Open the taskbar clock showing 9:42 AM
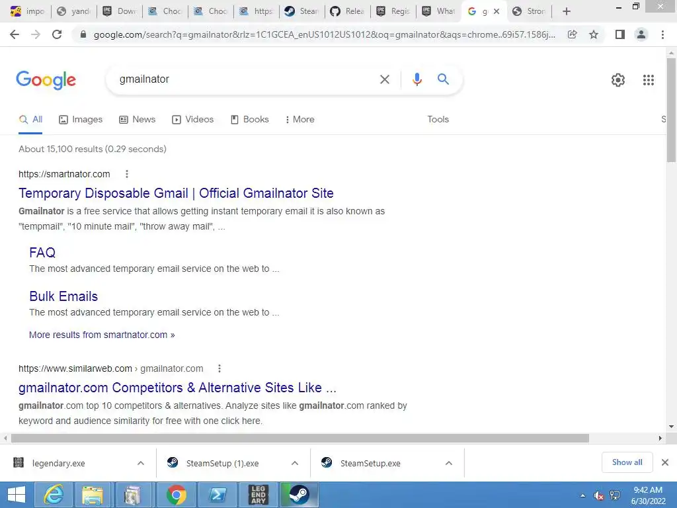This screenshot has height=508, width=677. pos(648,495)
